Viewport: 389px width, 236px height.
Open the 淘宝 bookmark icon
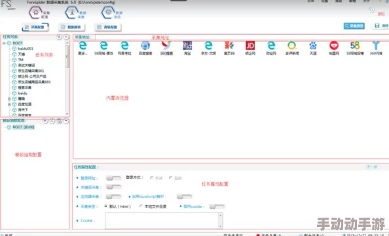pos(187,46)
